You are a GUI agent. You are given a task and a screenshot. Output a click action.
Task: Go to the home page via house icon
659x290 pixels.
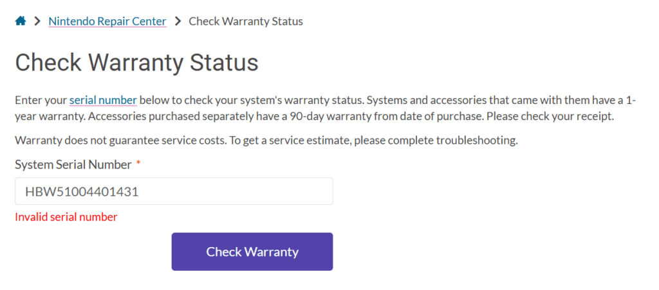(21, 21)
